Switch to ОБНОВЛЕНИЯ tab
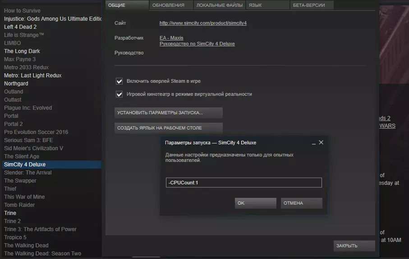 coord(171,5)
